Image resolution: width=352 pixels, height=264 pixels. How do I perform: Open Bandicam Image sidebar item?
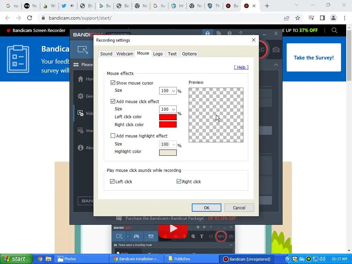pos(85,130)
